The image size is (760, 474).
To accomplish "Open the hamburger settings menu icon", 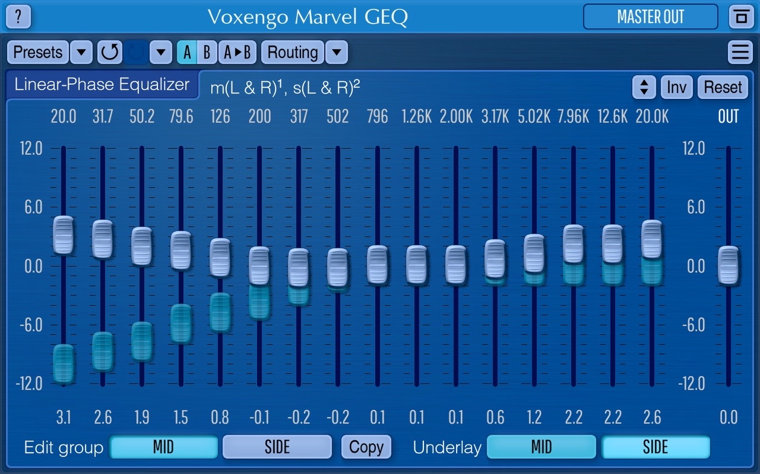I will click(740, 52).
